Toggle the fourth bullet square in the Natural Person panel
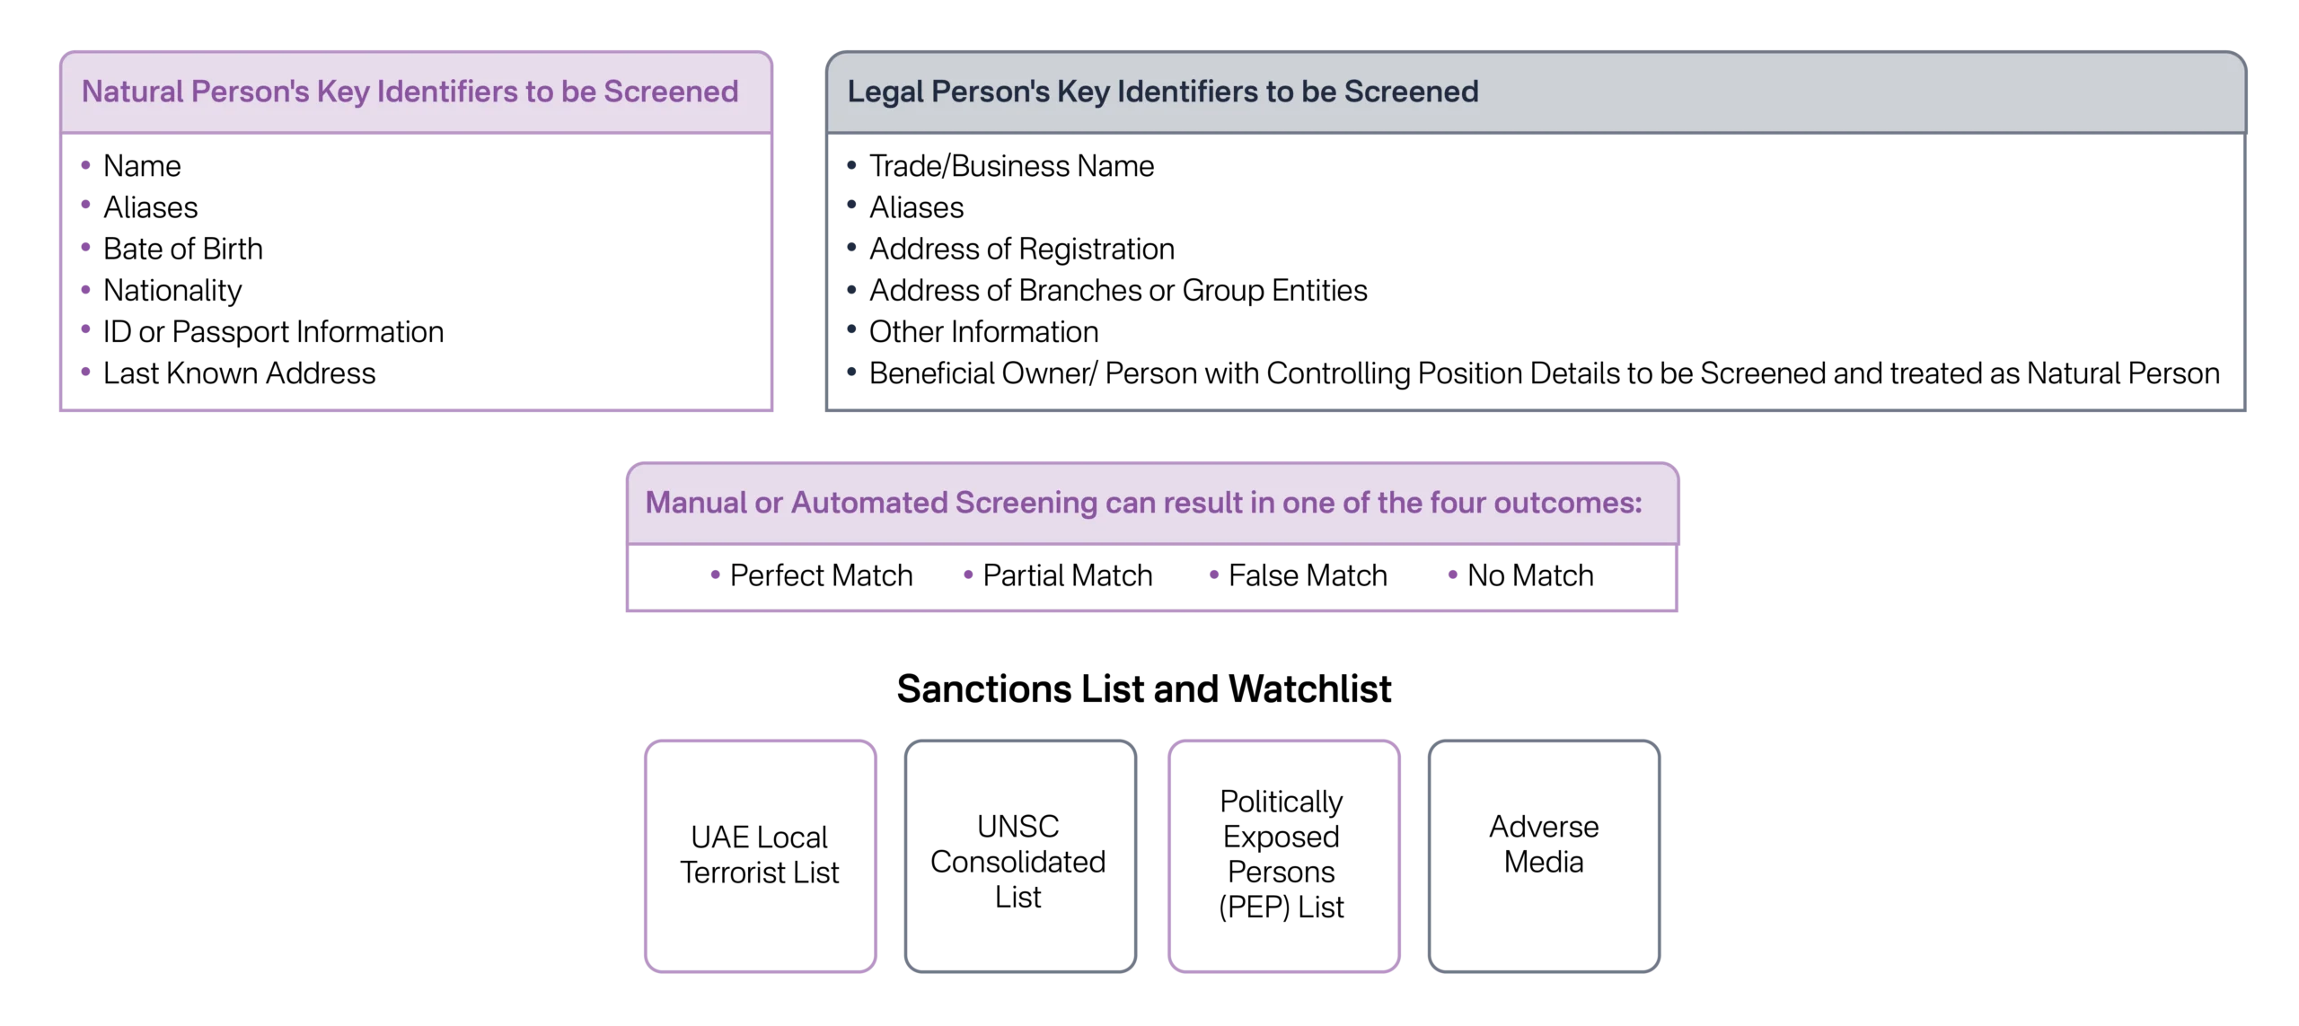2299x1026 pixels. [86, 287]
